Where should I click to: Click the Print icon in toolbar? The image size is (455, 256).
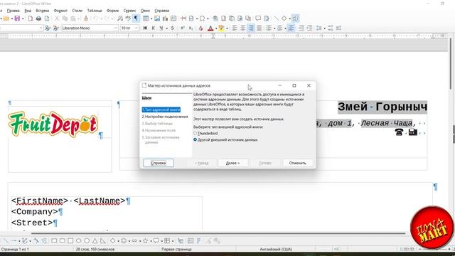[38, 18]
